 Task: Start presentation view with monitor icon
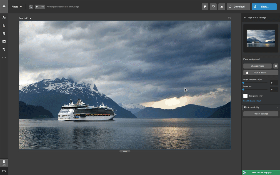point(213,7)
